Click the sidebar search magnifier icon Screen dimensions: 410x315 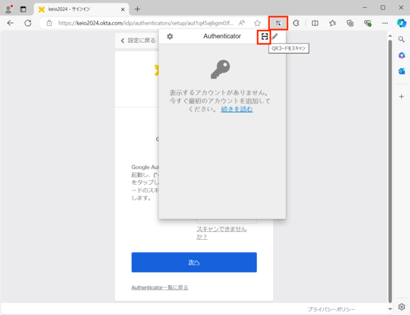click(x=402, y=40)
